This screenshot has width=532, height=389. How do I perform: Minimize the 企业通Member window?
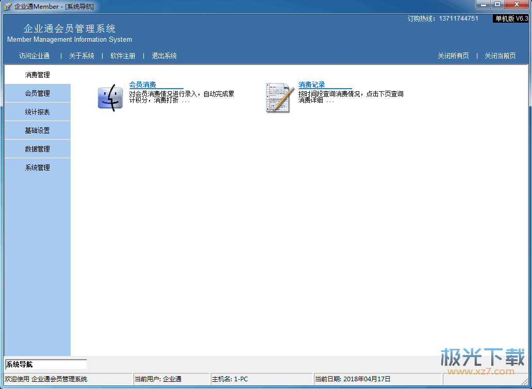click(x=484, y=5)
